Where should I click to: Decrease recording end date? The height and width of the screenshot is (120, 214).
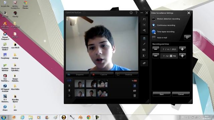(156, 49)
